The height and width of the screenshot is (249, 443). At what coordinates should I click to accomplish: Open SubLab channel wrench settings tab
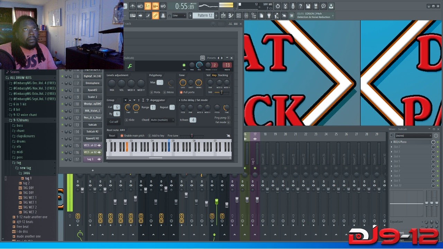pyautogui.click(x=130, y=66)
